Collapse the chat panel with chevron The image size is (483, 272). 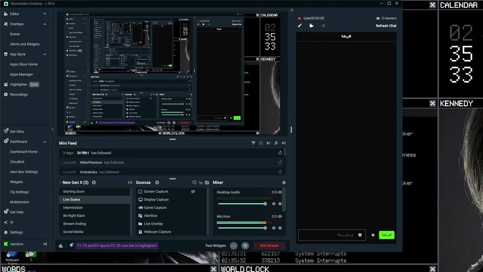(292, 10)
